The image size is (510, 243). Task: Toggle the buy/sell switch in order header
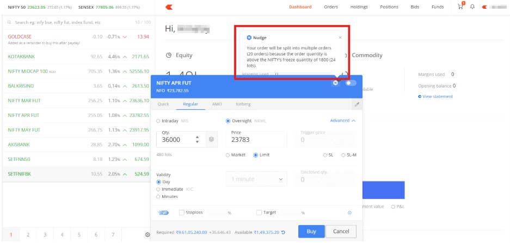click(x=351, y=83)
